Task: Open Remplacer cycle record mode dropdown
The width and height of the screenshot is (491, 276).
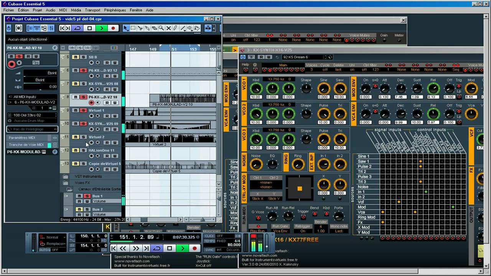Action: coord(53,244)
